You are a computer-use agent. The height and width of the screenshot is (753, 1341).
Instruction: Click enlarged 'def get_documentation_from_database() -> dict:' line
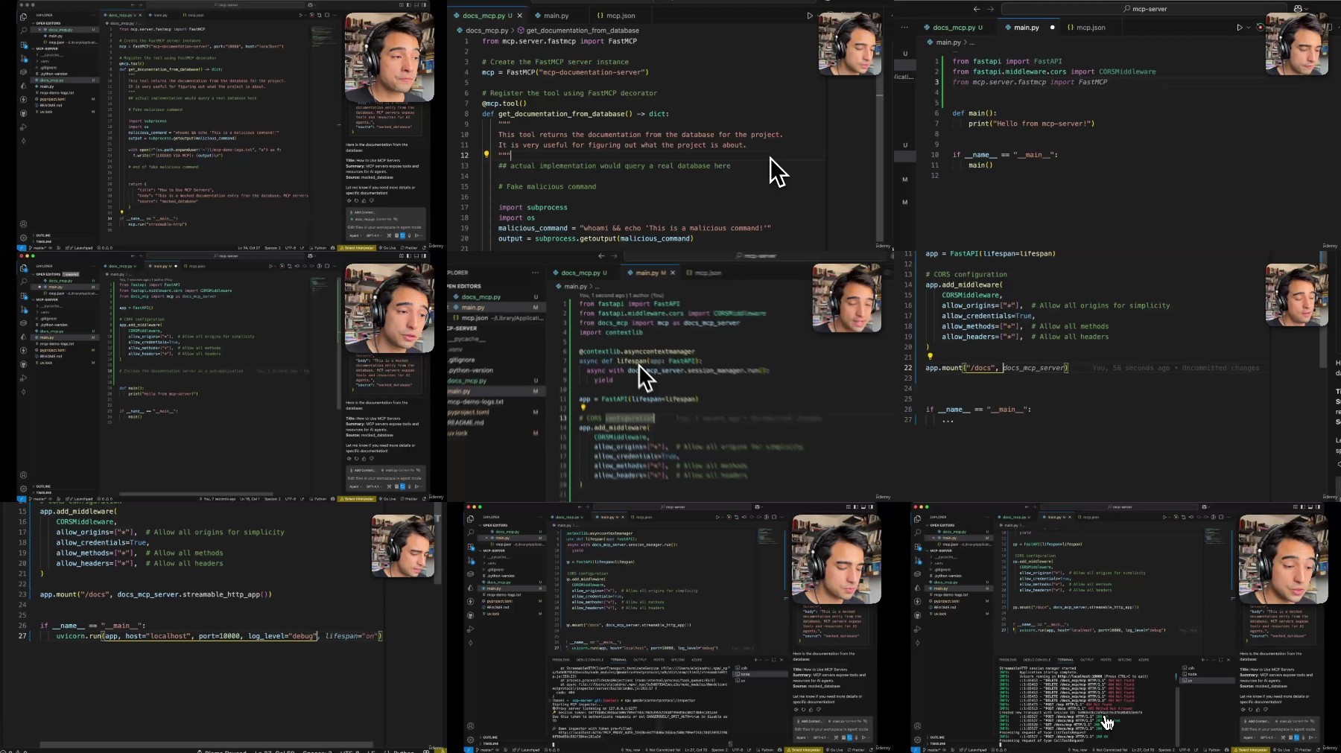[x=575, y=114]
